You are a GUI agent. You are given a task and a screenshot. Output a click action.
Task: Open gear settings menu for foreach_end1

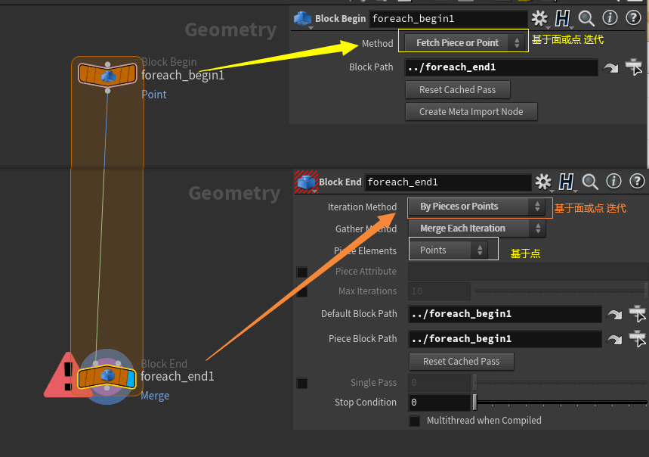tap(543, 182)
